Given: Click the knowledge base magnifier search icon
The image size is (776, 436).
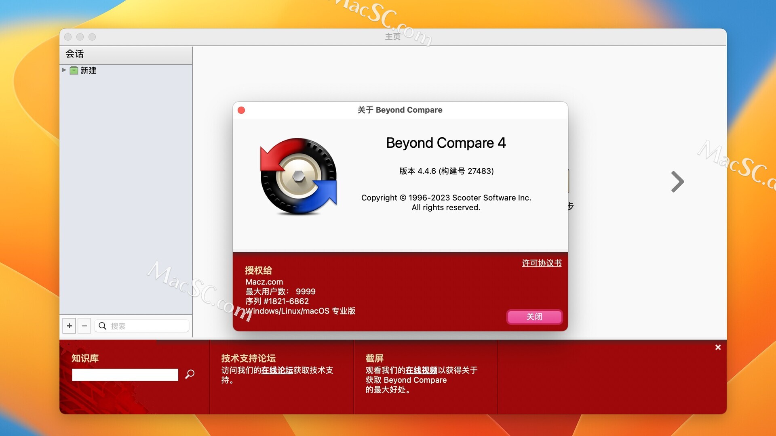Looking at the screenshot, I should (x=190, y=374).
